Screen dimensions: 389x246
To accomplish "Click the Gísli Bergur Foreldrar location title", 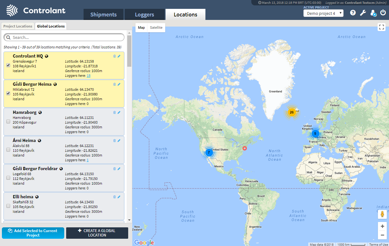I will click(x=35, y=169).
